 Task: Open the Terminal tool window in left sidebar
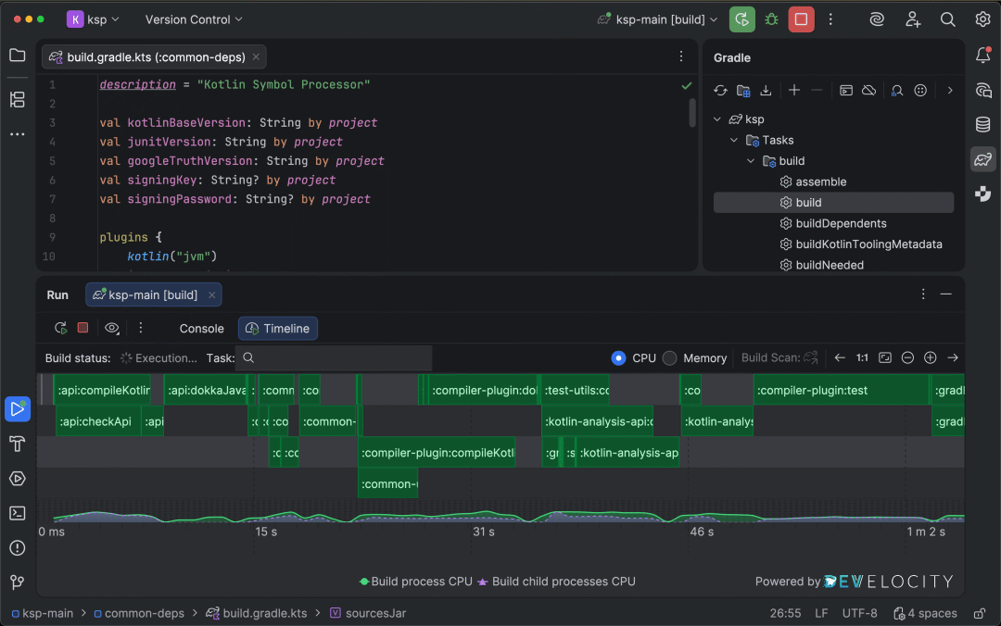(x=17, y=513)
